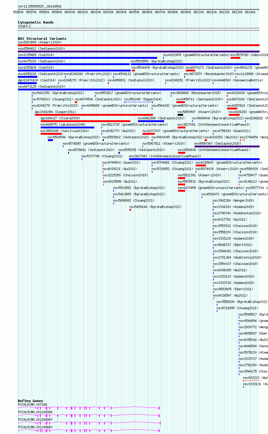Select nsv5719995 (Chuang2021) label
The width and height of the screenshot is (268, 434).
(x=237, y=308)
